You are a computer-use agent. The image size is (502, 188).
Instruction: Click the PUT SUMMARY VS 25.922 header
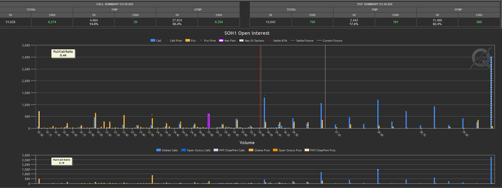pos(375,4)
